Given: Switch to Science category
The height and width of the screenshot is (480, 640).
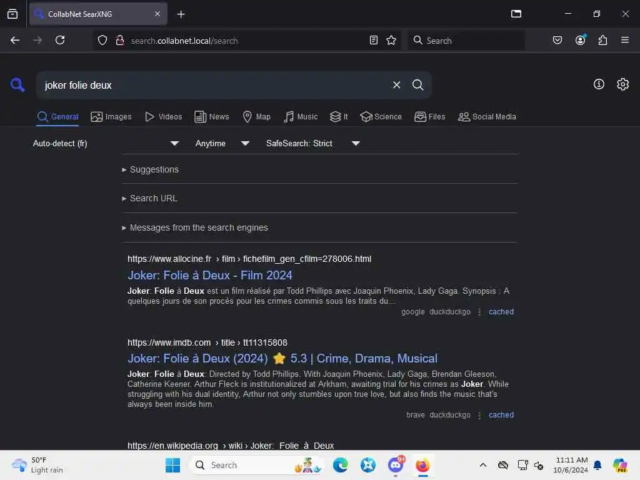Looking at the screenshot, I should [381, 117].
